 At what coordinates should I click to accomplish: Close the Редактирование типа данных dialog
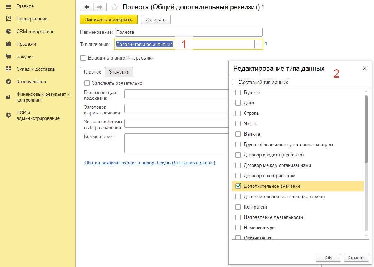pyautogui.click(x=364, y=68)
